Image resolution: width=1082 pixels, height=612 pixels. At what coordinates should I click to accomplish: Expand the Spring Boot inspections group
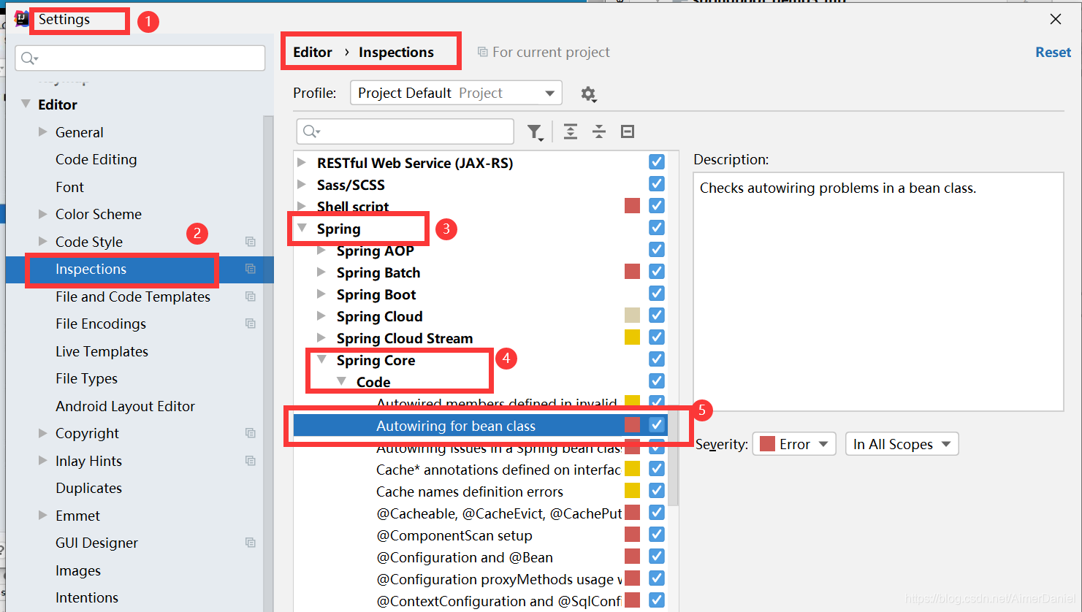pos(321,294)
